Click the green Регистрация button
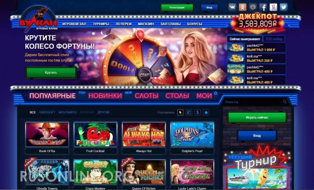Viewport: 314px width, 190px height. point(177,8)
